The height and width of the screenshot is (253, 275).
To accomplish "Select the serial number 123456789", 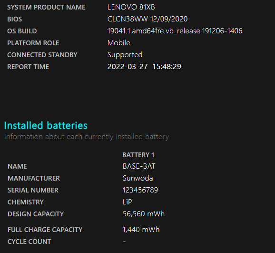I will (140, 190).
